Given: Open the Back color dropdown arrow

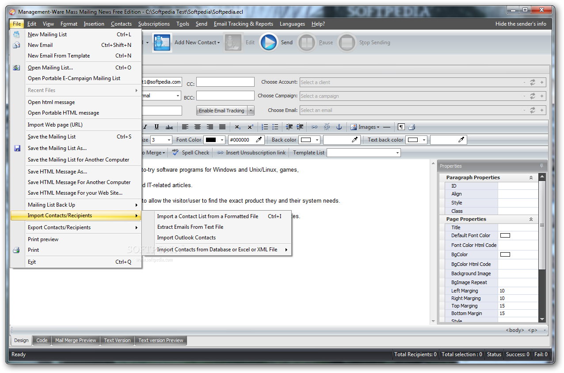Looking at the screenshot, I should click(x=317, y=140).
